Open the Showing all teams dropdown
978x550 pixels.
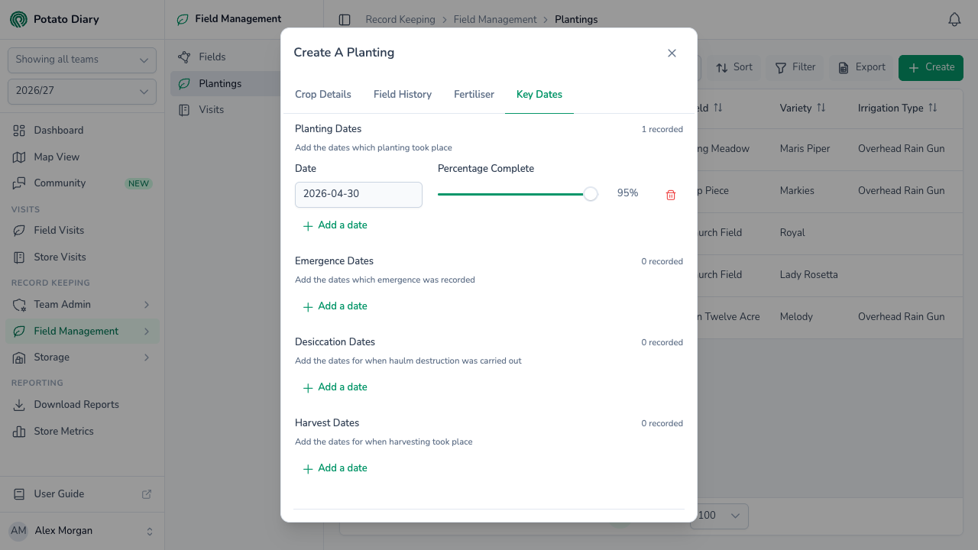82,60
